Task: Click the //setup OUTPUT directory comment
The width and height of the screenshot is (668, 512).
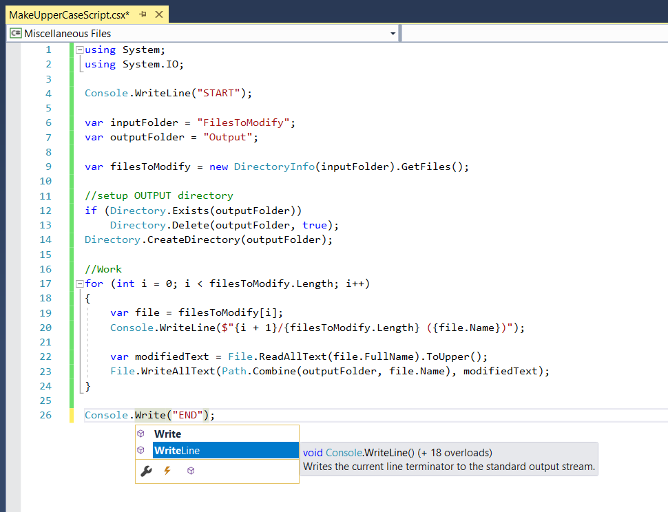Action: point(159,195)
